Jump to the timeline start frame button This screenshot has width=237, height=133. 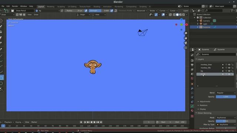tap(85, 122)
